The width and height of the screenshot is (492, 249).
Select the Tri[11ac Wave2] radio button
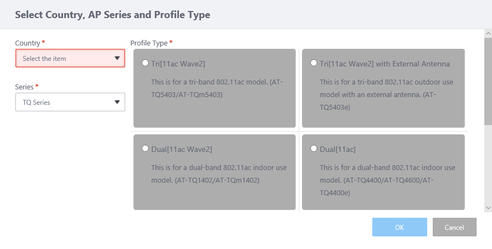[145, 63]
